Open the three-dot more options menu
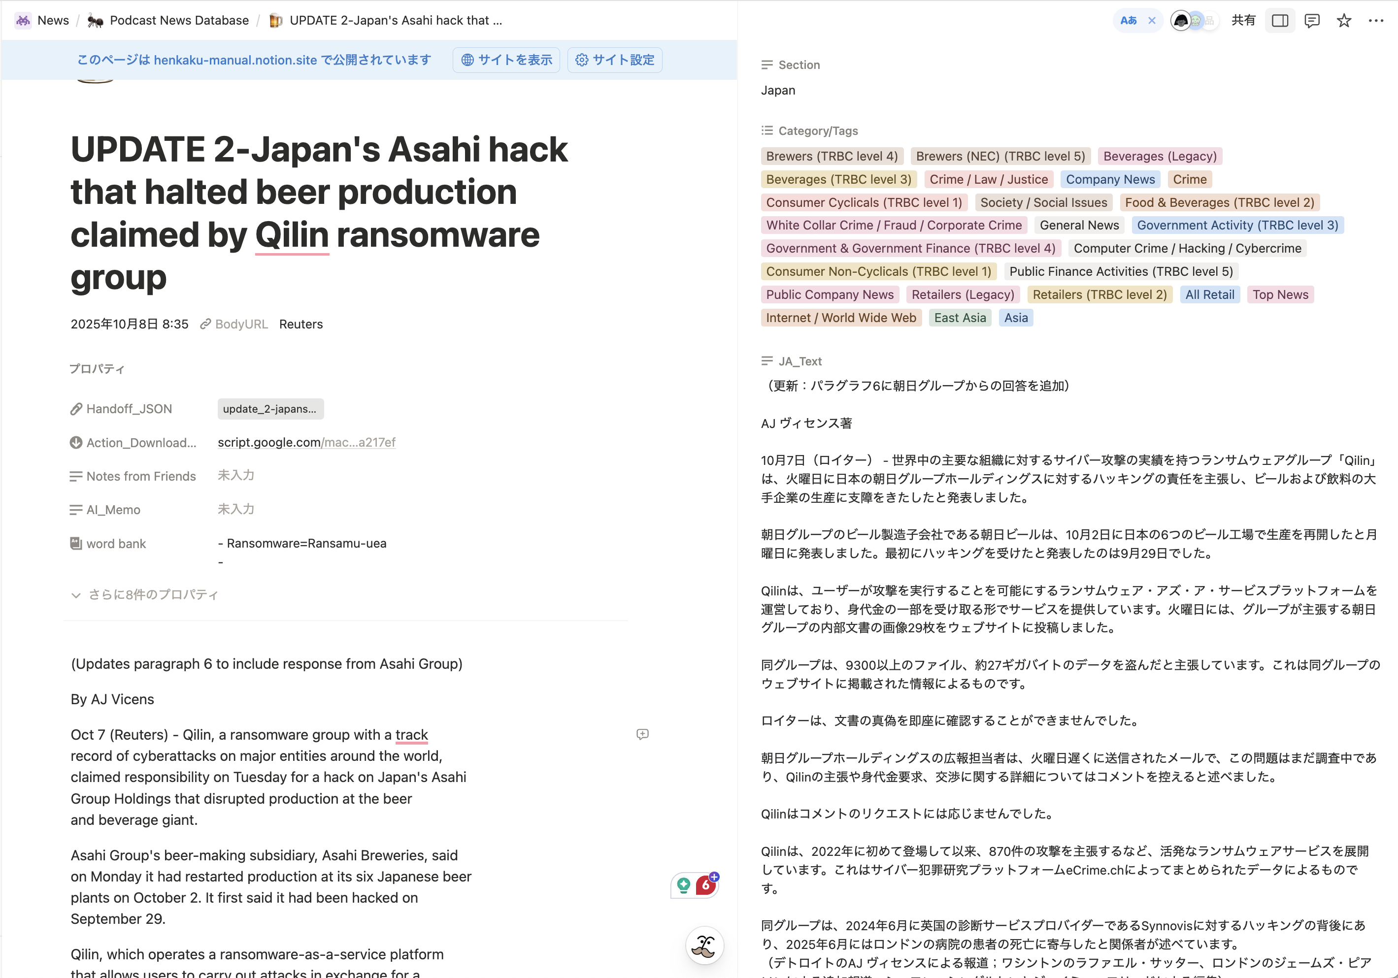Image resolution: width=1398 pixels, height=978 pixels. pos(1375,21)
